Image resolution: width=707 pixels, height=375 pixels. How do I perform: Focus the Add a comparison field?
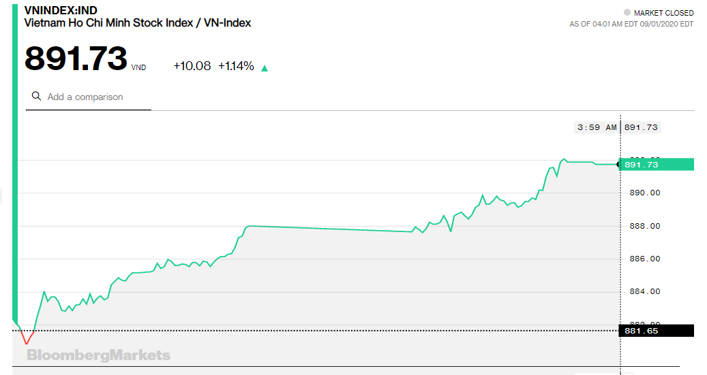coord(89,97)
